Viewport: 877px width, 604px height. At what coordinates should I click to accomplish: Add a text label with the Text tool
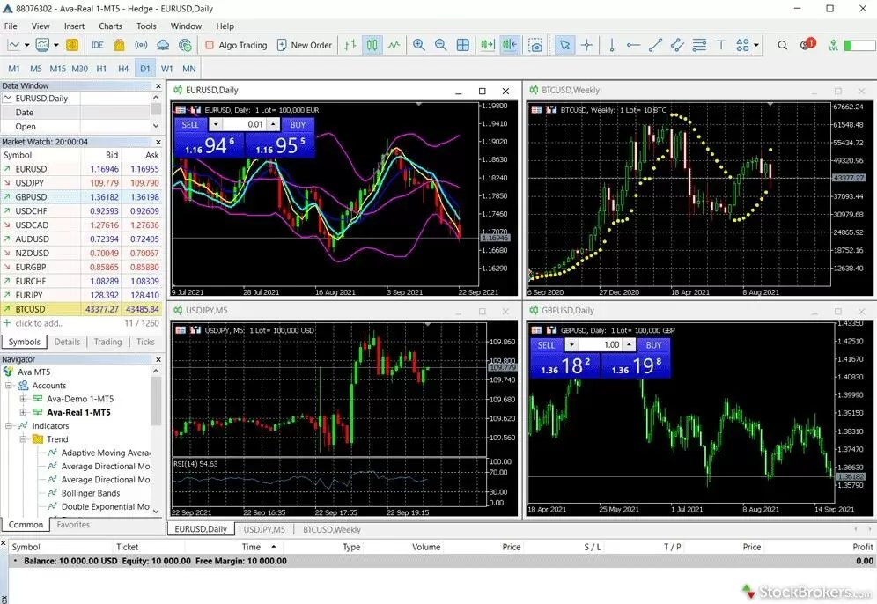click(720, 45)
